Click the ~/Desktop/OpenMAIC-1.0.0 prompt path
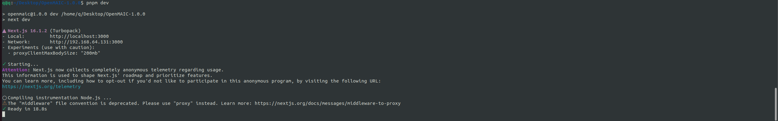The width and height of the screenshot is (778, 121). (47, 3)
